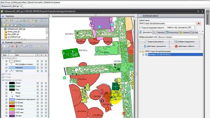The image size is (210, 118).
Task: Click the folder icon beside ИМ Стара Загора in the tree
Action: [x=143, y=51]
